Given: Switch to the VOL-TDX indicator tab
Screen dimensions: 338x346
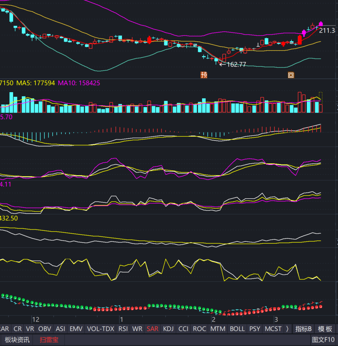Looking at the screenshot, I should click(x=101, y=329).
